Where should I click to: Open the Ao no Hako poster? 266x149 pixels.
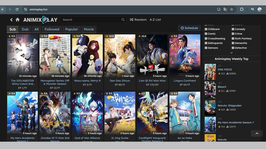pos(185,113)
